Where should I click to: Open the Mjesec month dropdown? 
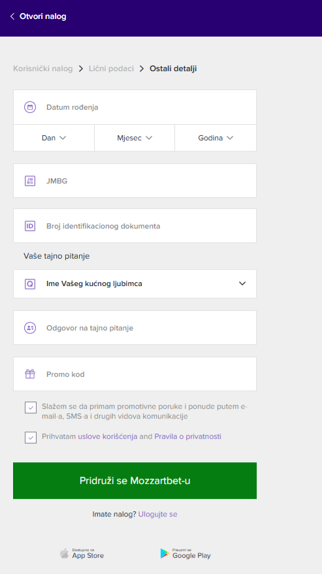coord(135,138)
